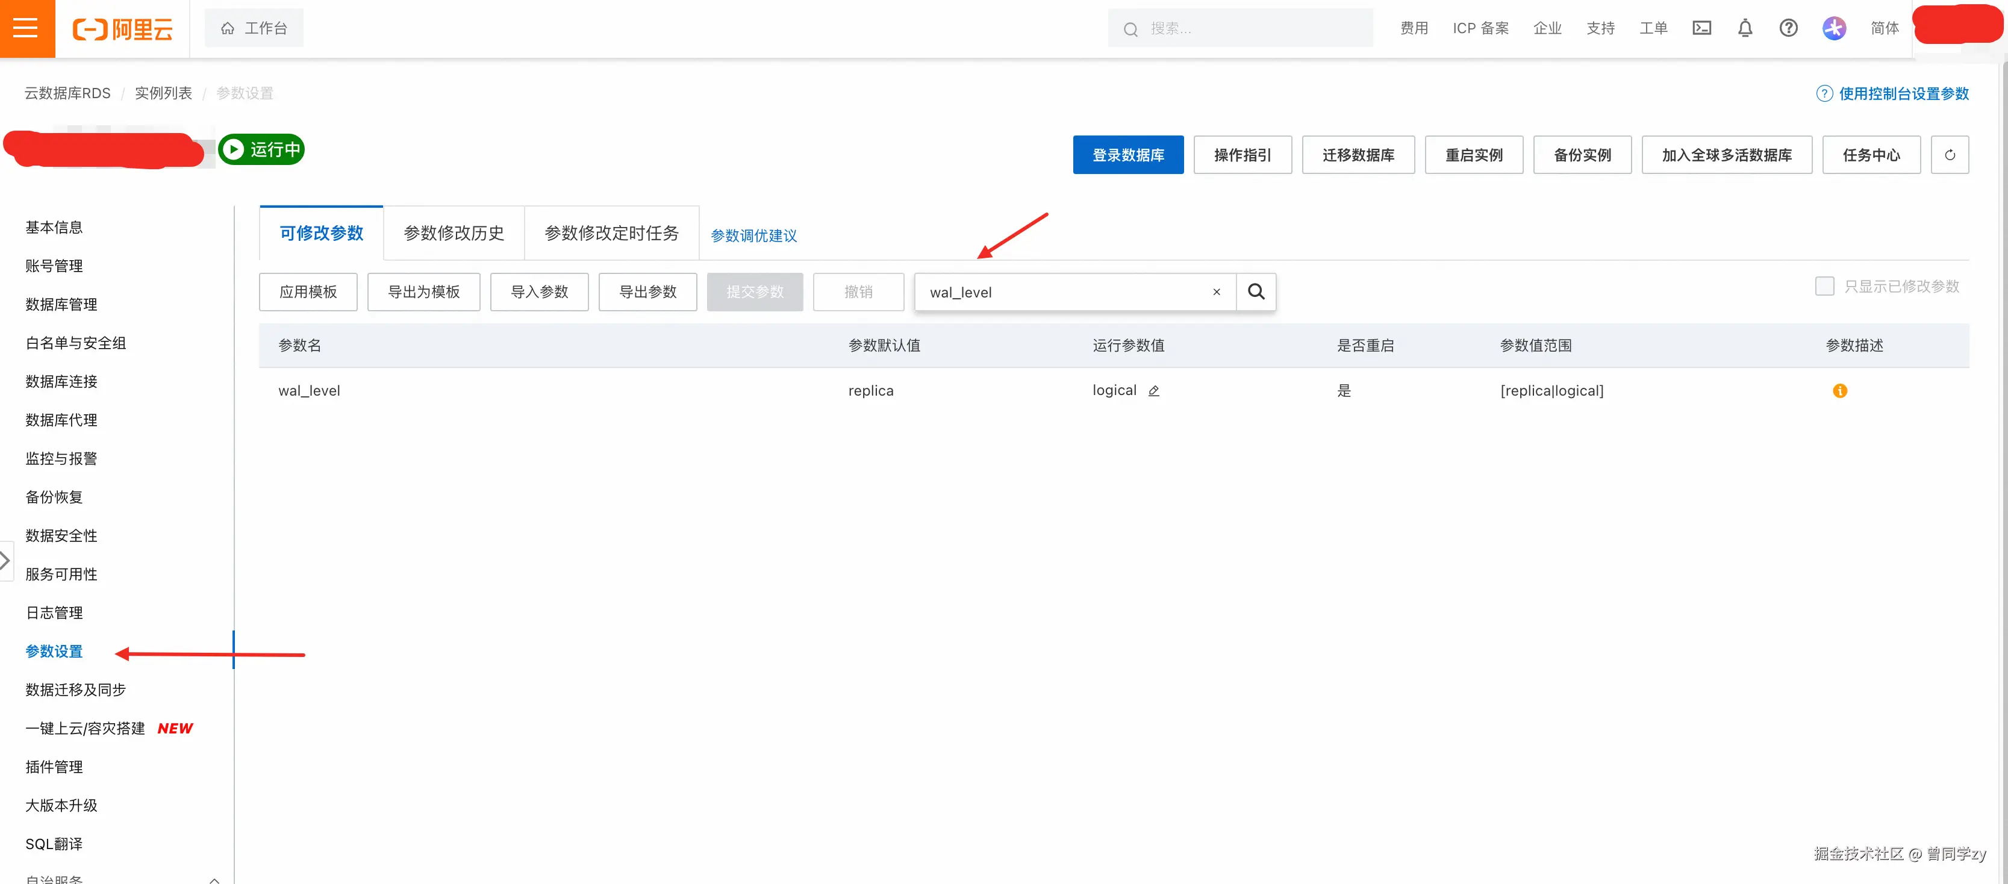Collapse the left sidebar with edge arrow

click(x=5, y=559)
